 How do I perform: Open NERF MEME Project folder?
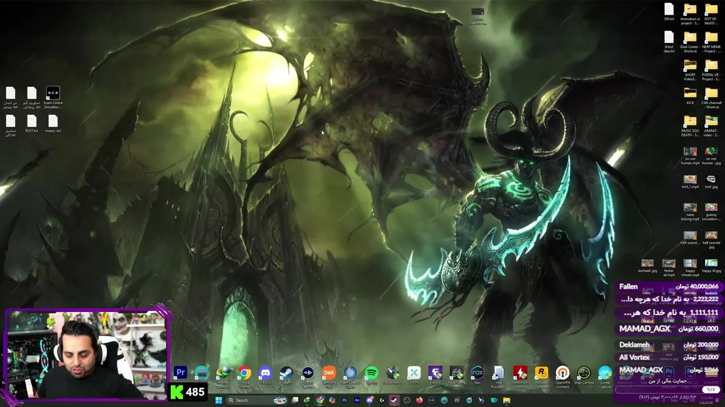coord(711,43)
